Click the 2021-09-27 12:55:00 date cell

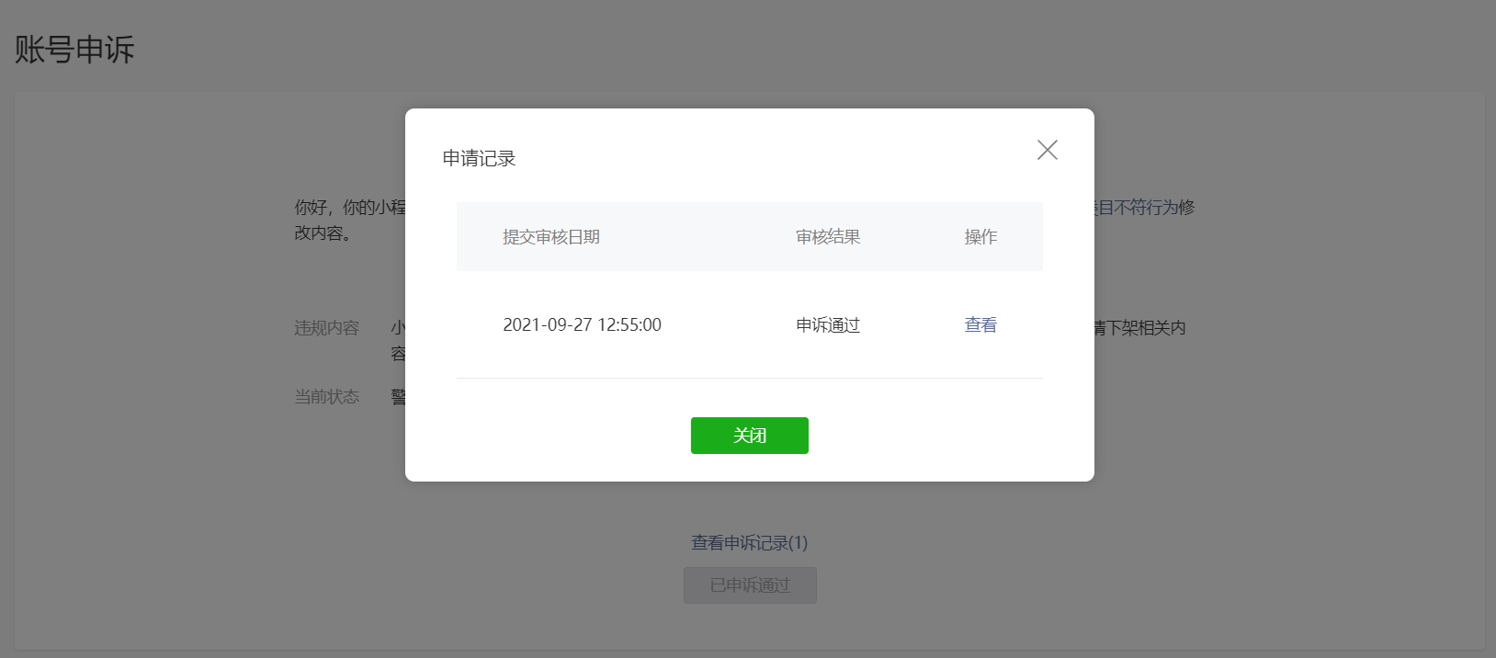pos(583,324)
